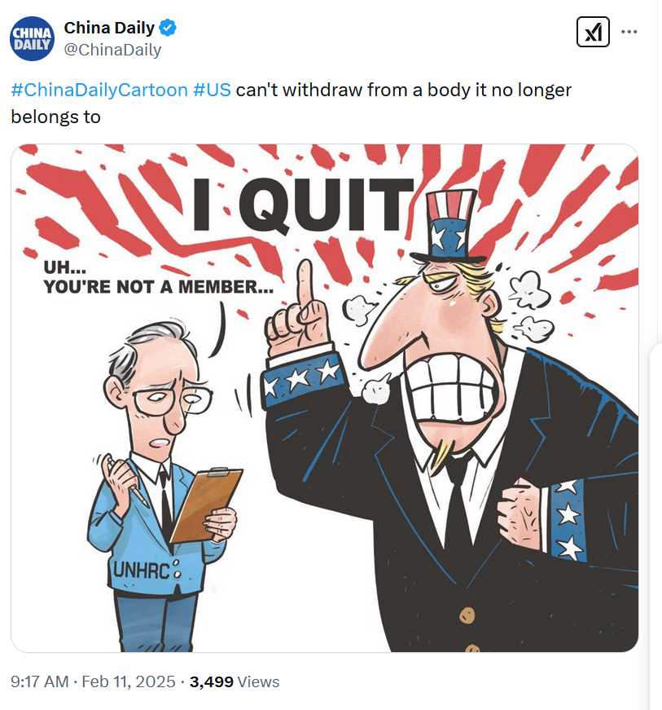Open the Grok explain-post icon
Screen dimensions: 662x710
pyautogui.click(x=593, y=32)
